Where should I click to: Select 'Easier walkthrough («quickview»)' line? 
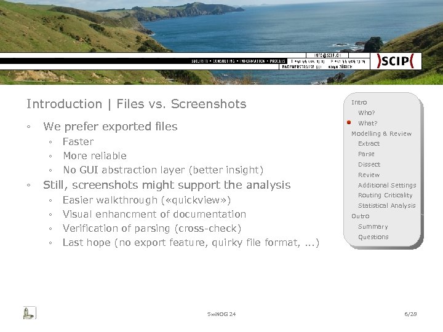tap(146, 200)
